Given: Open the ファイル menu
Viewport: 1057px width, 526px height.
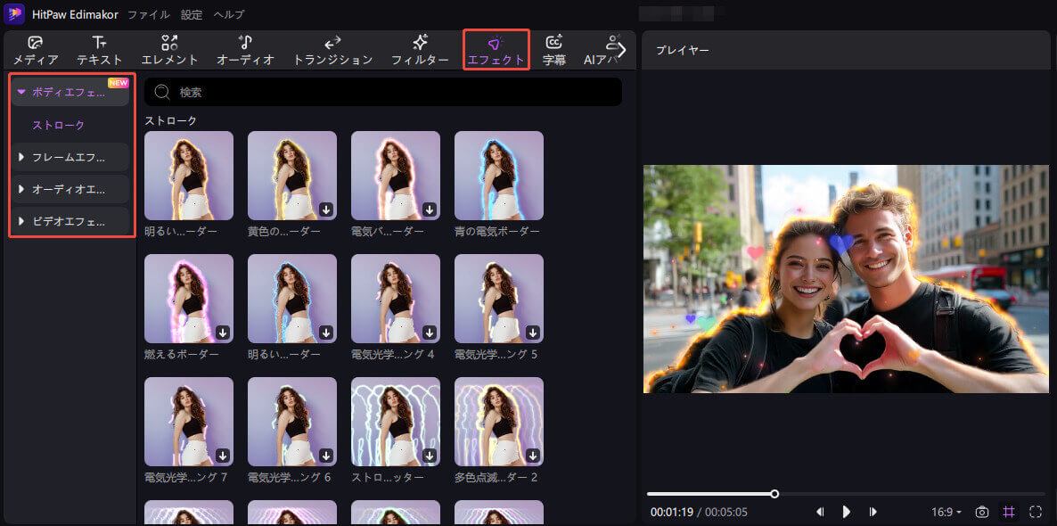Looking at the screenshot, I should point(149,14).
